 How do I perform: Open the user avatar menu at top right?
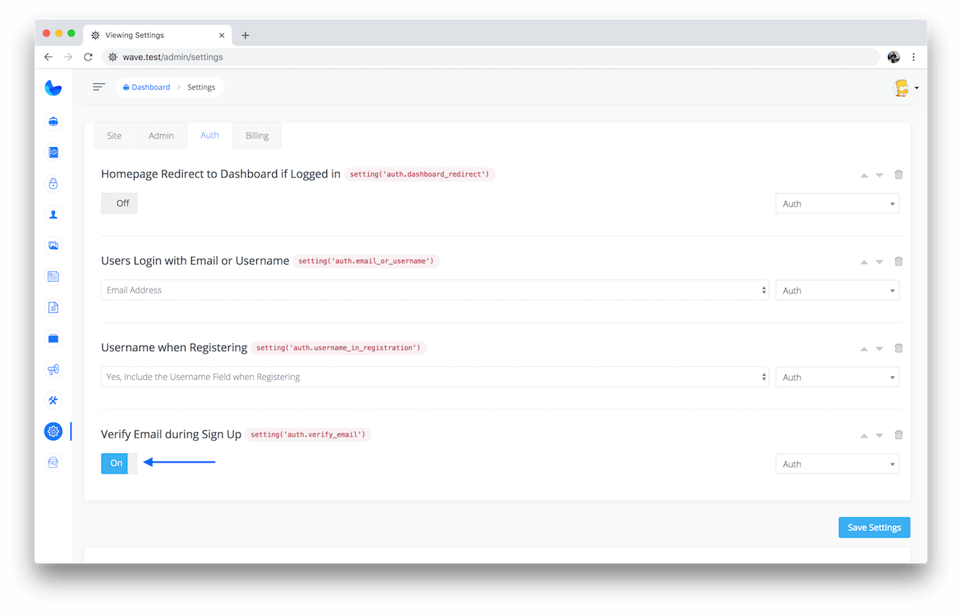[906, 88]
